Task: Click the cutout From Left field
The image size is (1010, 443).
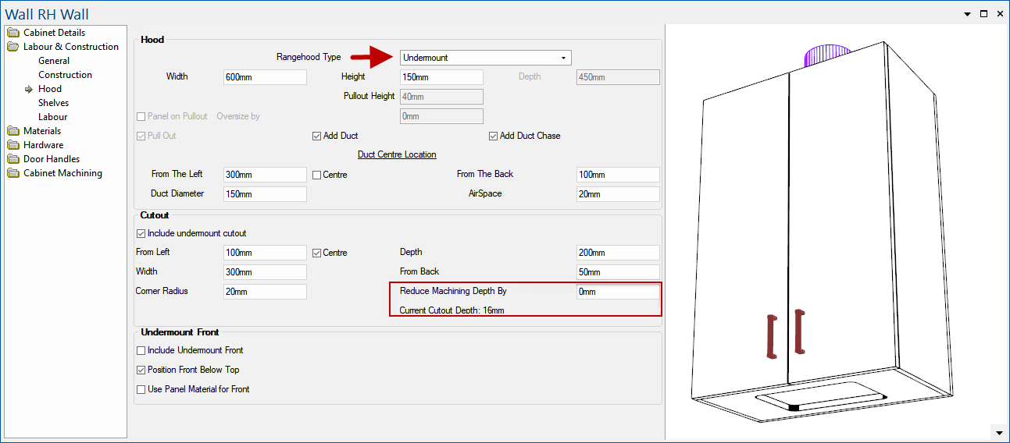Action: [x=265, y=253]
